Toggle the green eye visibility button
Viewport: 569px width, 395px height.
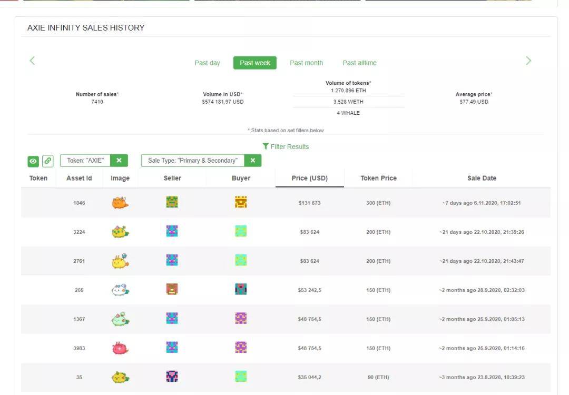[x=33, y=161]
